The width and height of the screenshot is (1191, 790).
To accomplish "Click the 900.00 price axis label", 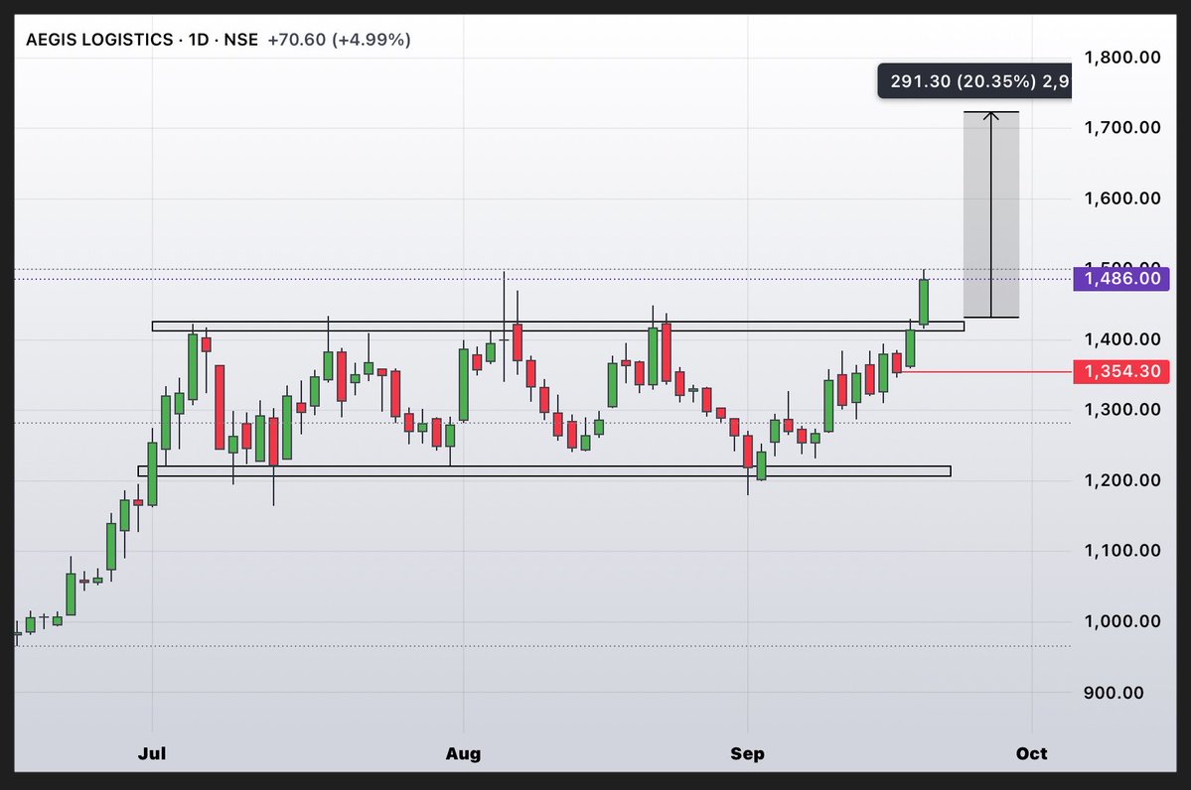I will pos(1114,693).
